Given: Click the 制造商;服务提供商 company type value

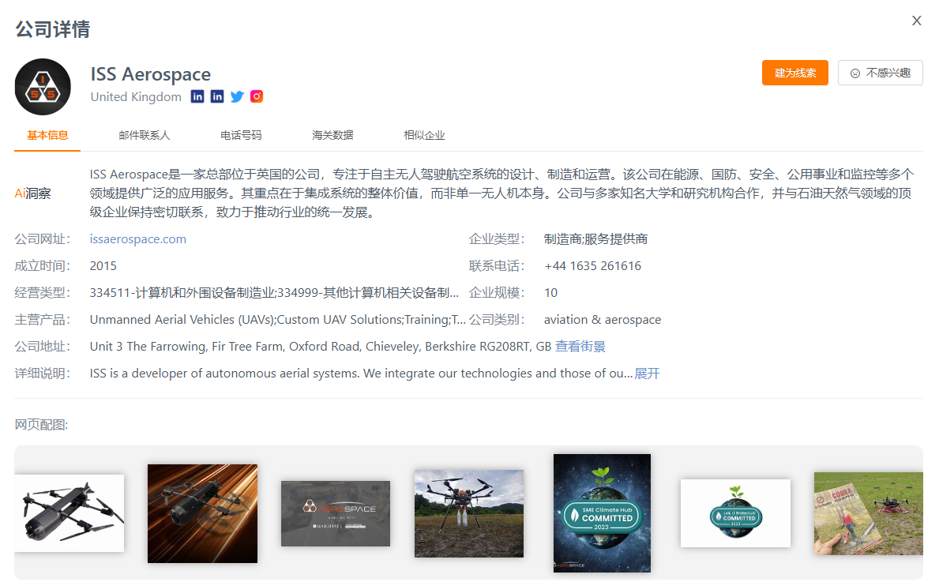Looking at the screenshot, I should 595,239.
